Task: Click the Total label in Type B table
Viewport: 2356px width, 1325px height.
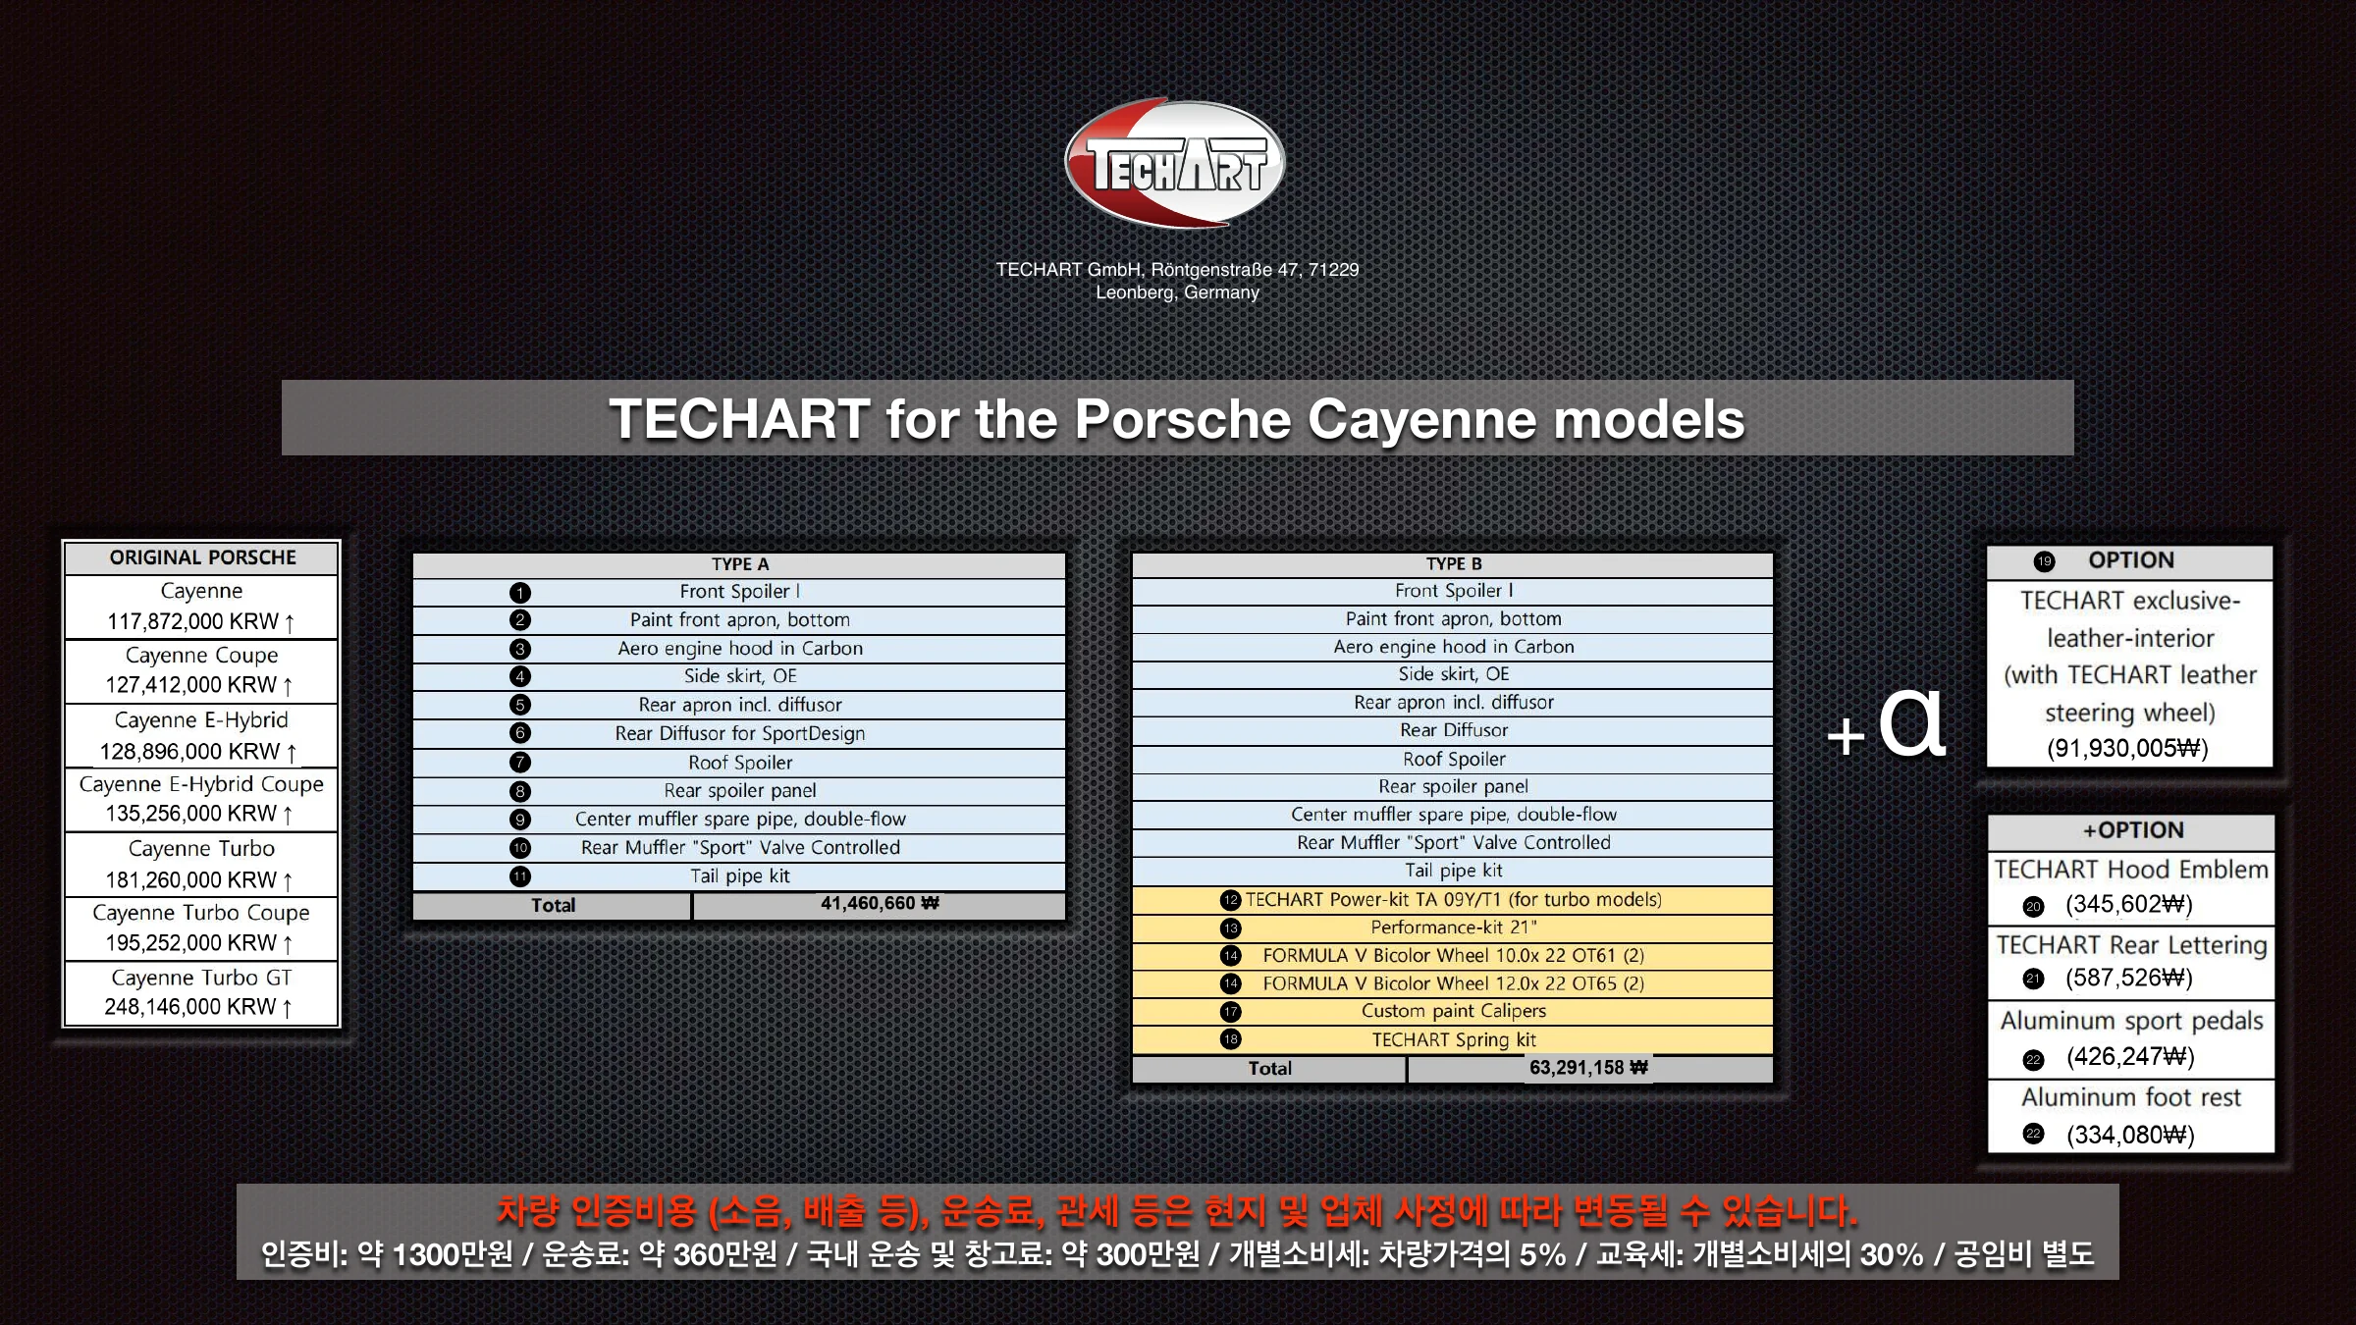Action: [1269, 1069]
